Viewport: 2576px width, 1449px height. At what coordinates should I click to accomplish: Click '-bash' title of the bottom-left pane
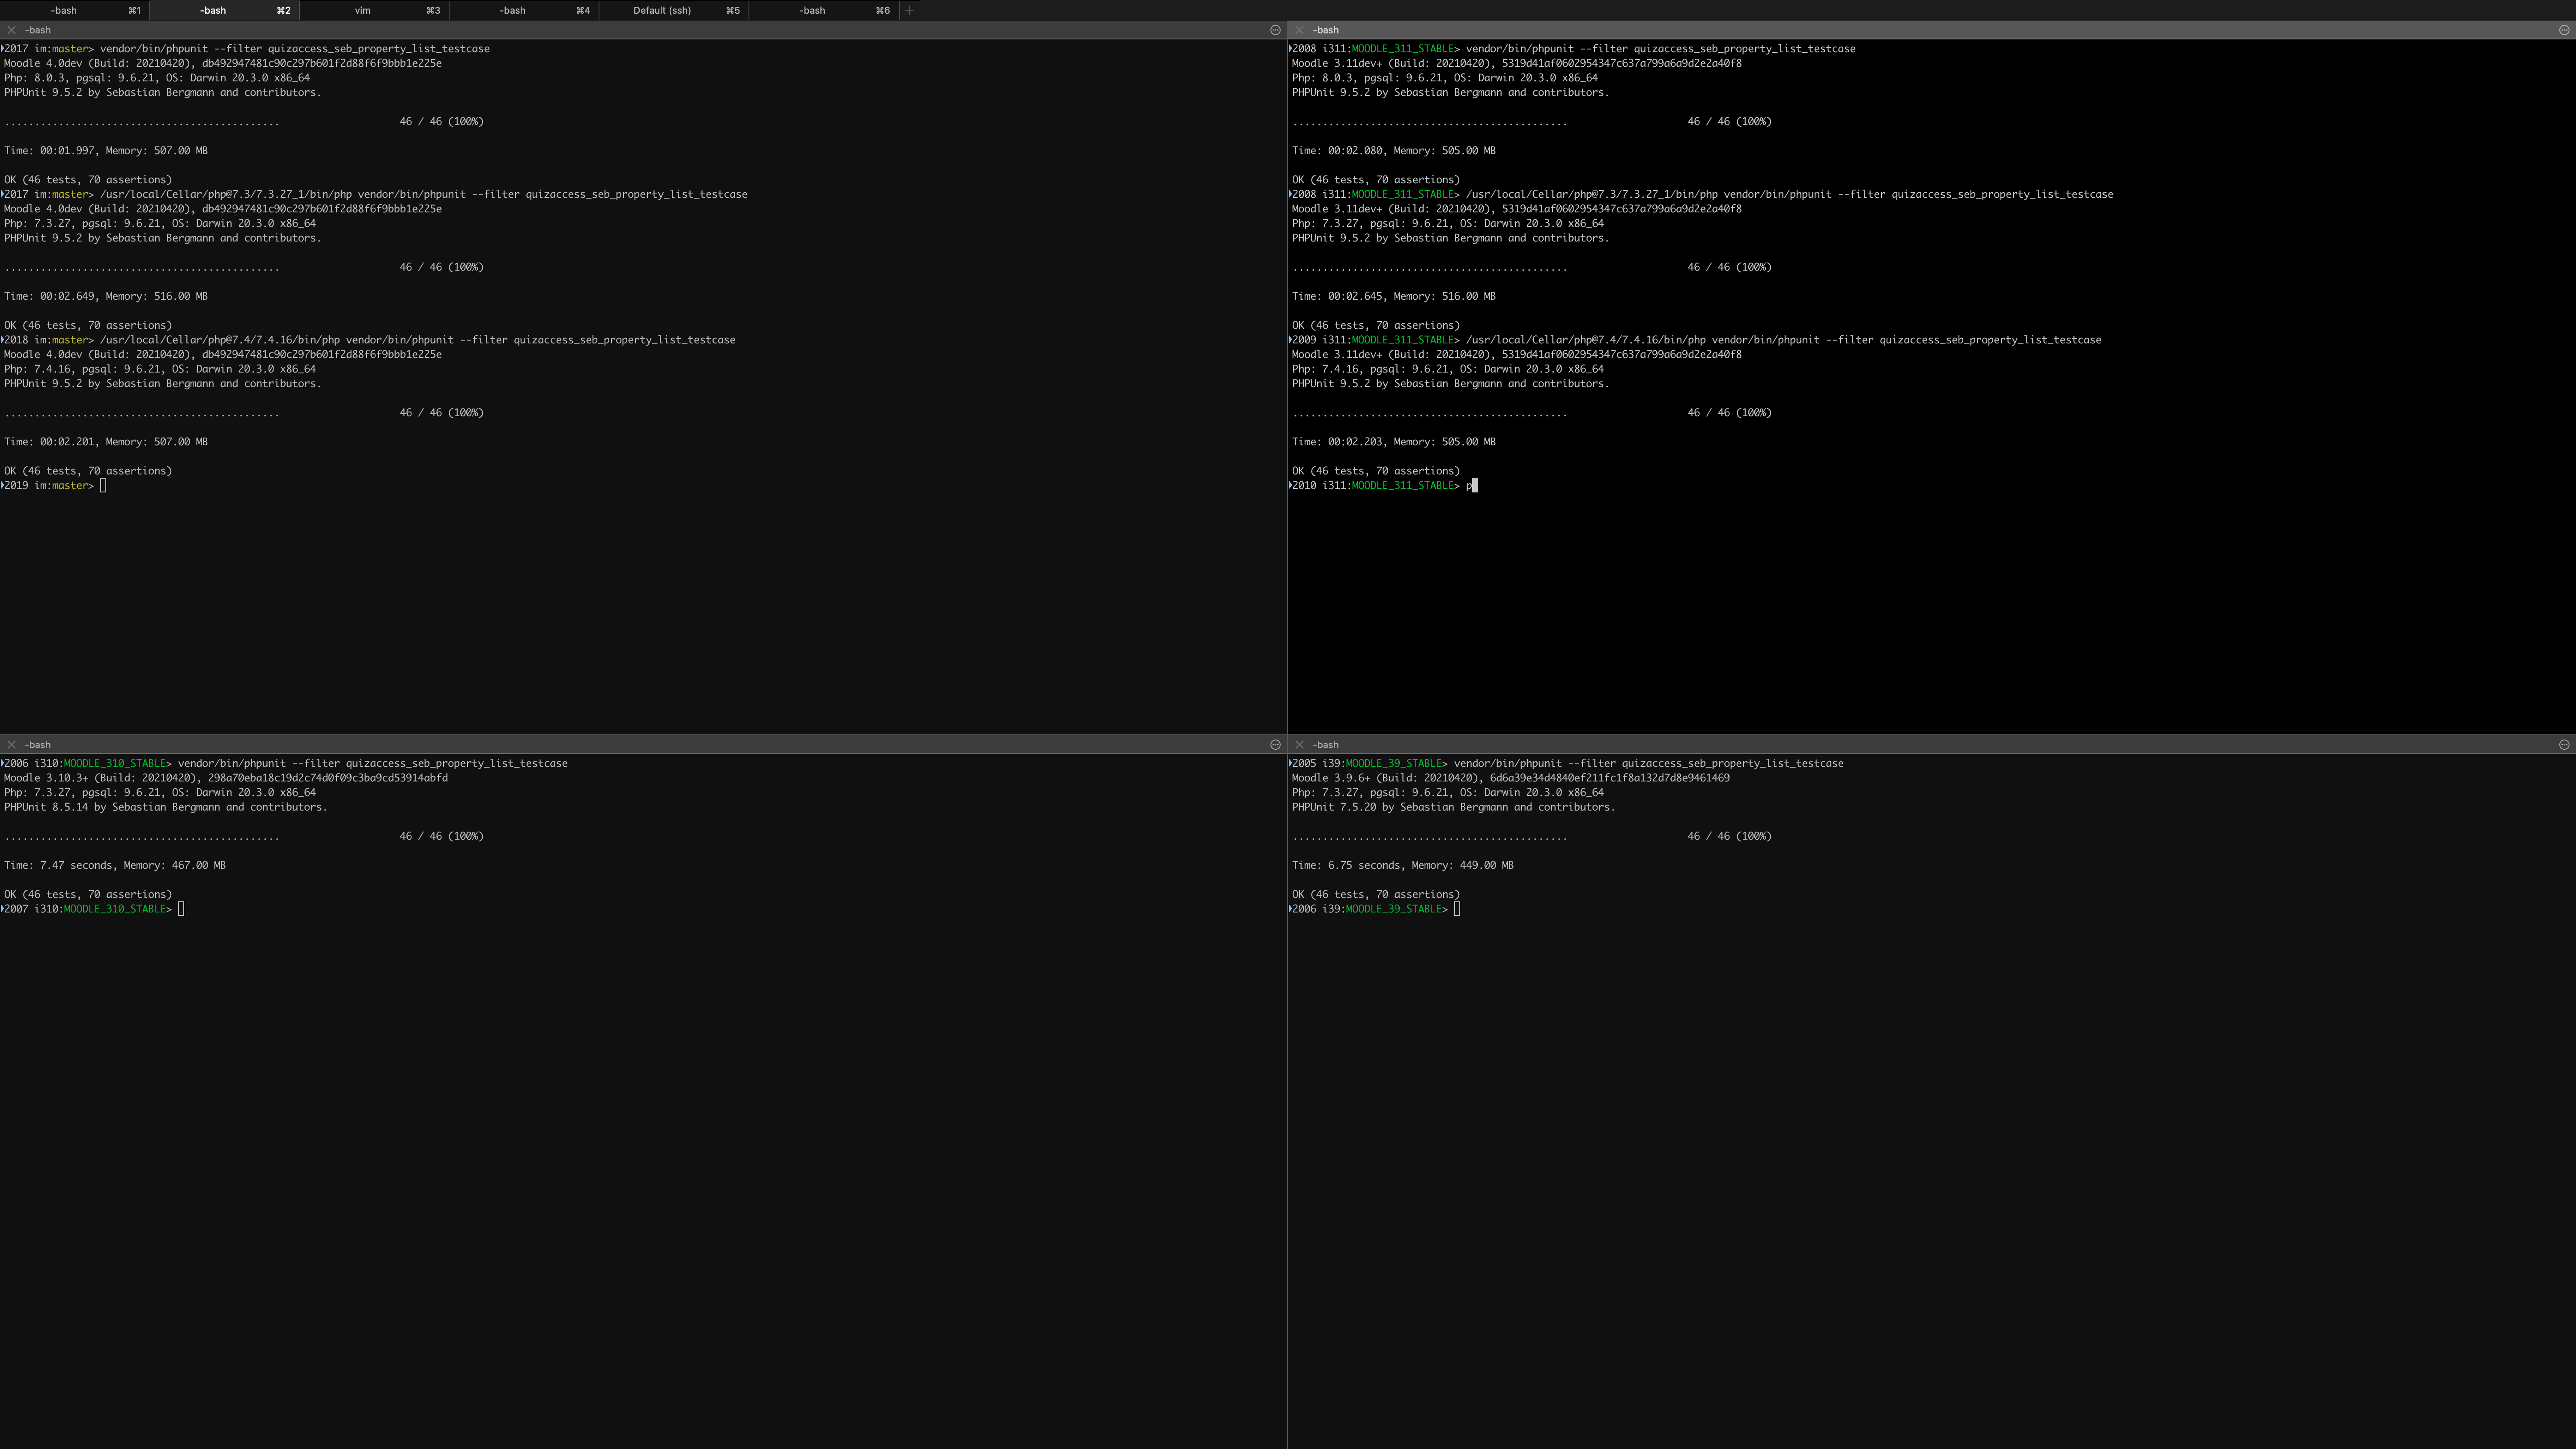point(38,745)
